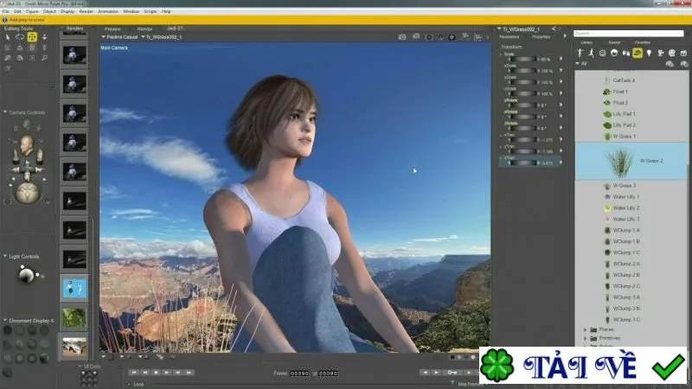Expand the Places folder in library tree
692x389 pixels.
pos(586,329)
